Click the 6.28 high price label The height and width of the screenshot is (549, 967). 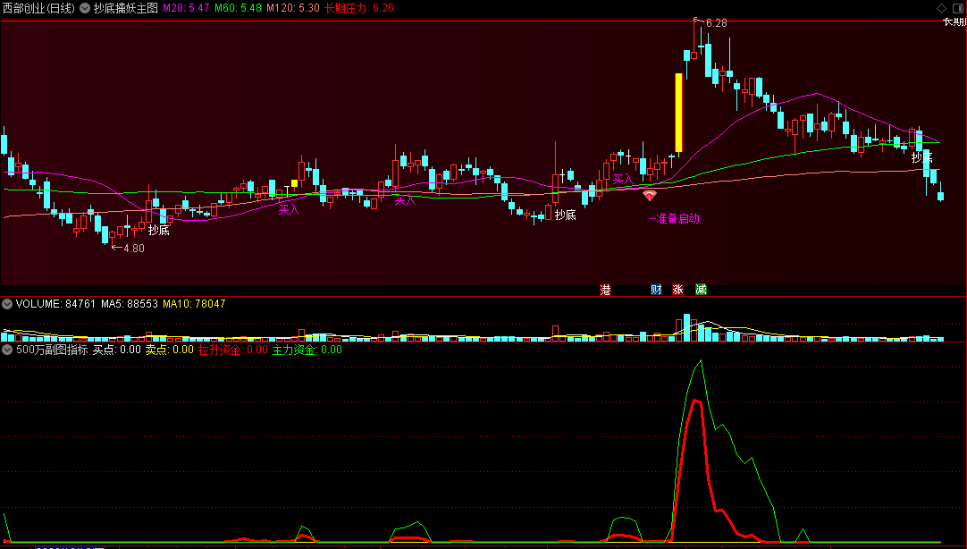click(x=716, y=23)
